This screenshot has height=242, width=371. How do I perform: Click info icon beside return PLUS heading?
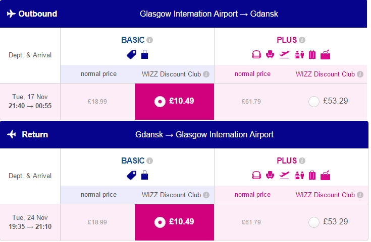[x=302, y=161]
